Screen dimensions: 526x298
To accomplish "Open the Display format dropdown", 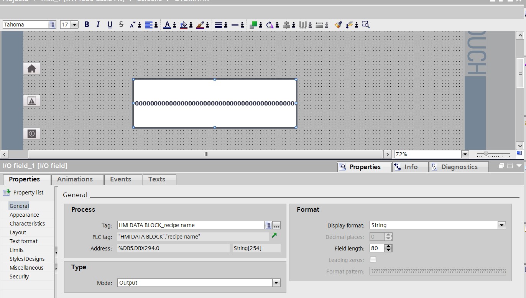I will coord(501,225).
